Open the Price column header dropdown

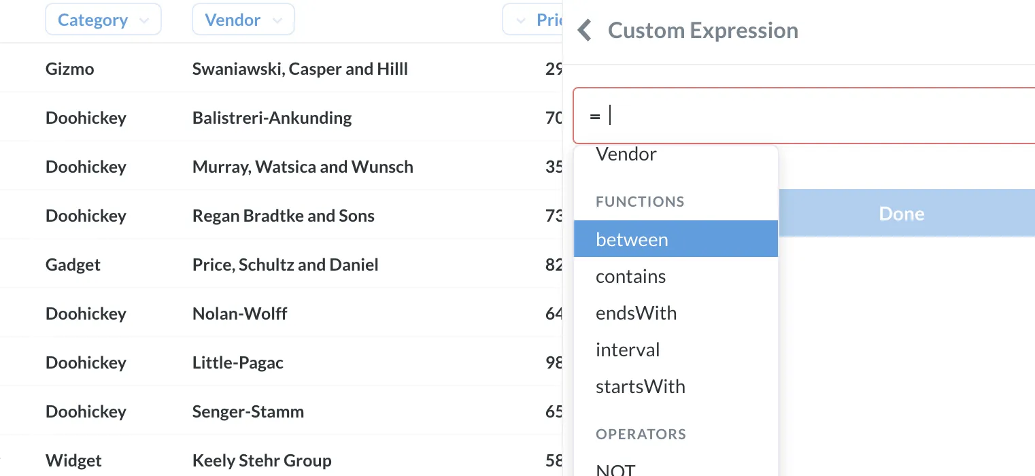(532, 20)
